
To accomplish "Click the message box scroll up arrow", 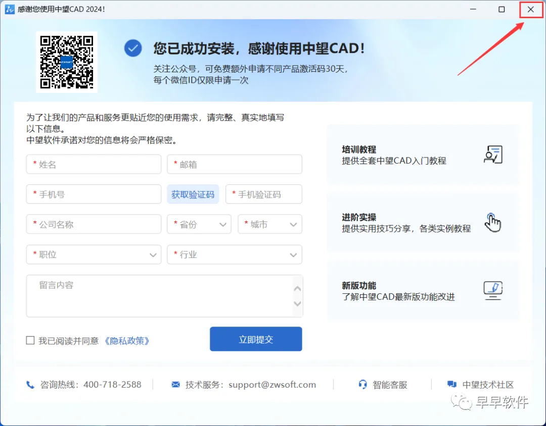I will (297, 289).
